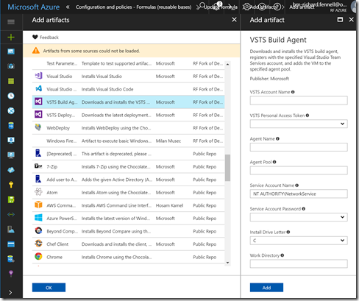Screen dimensions: 359x301
Task: Click the info icon beside Agent Pool
Action: click(x=274, y=162)
